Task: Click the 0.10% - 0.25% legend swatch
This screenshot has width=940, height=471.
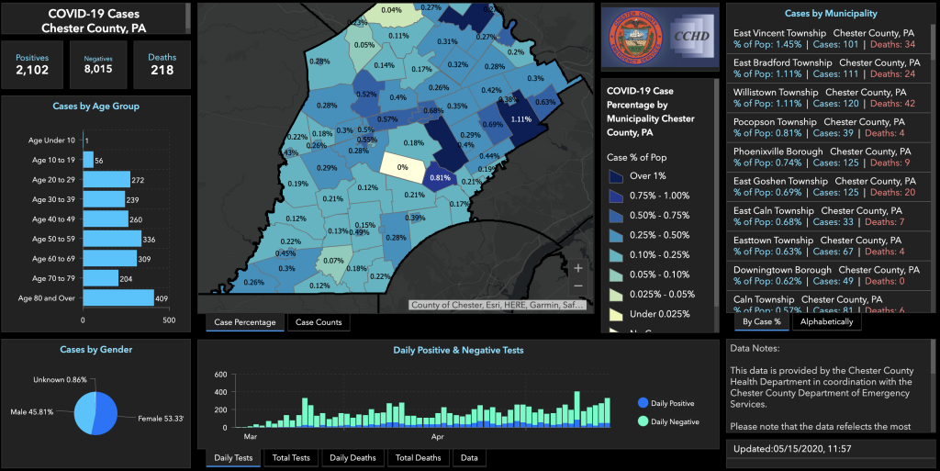Action: click(616, 255)
